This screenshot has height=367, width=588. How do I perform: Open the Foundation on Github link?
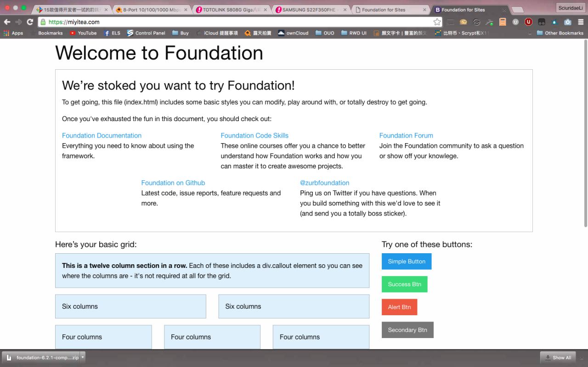click(x=173, y=183)
